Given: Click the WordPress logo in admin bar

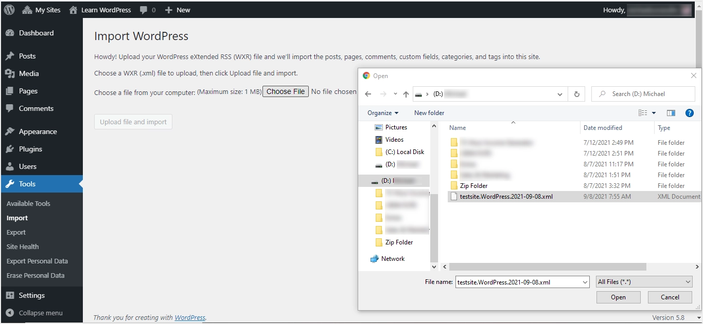Looking at the screenshot, I should tap(9, 10).
